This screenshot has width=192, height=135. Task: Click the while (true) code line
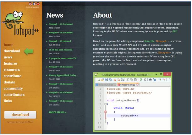click(x=124, y=108)
